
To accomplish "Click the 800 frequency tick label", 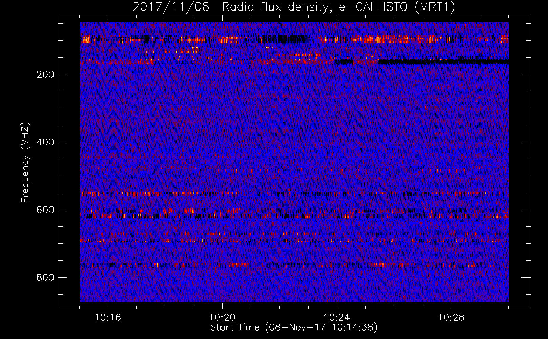I will click(x=45, y=278).
